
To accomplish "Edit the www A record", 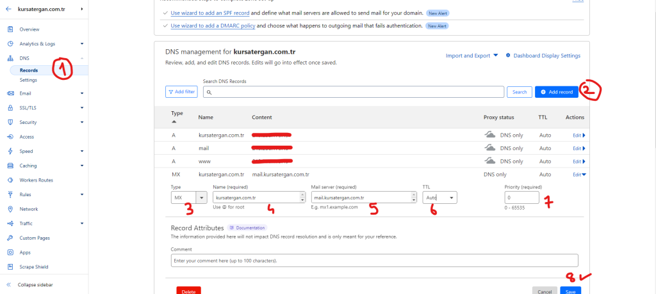I will pos(579,161).
